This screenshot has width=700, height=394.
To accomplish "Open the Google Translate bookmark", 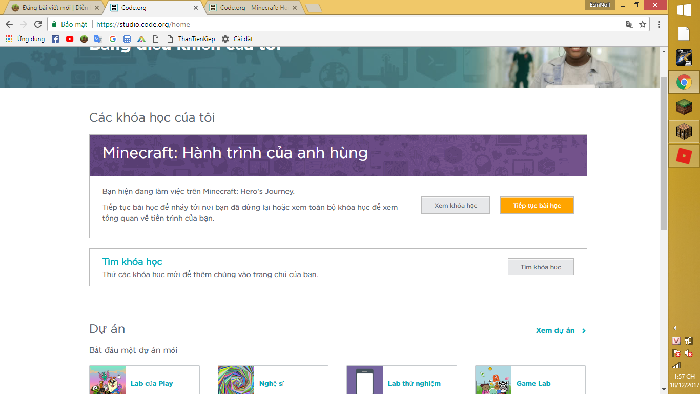I will click(98, 39).
